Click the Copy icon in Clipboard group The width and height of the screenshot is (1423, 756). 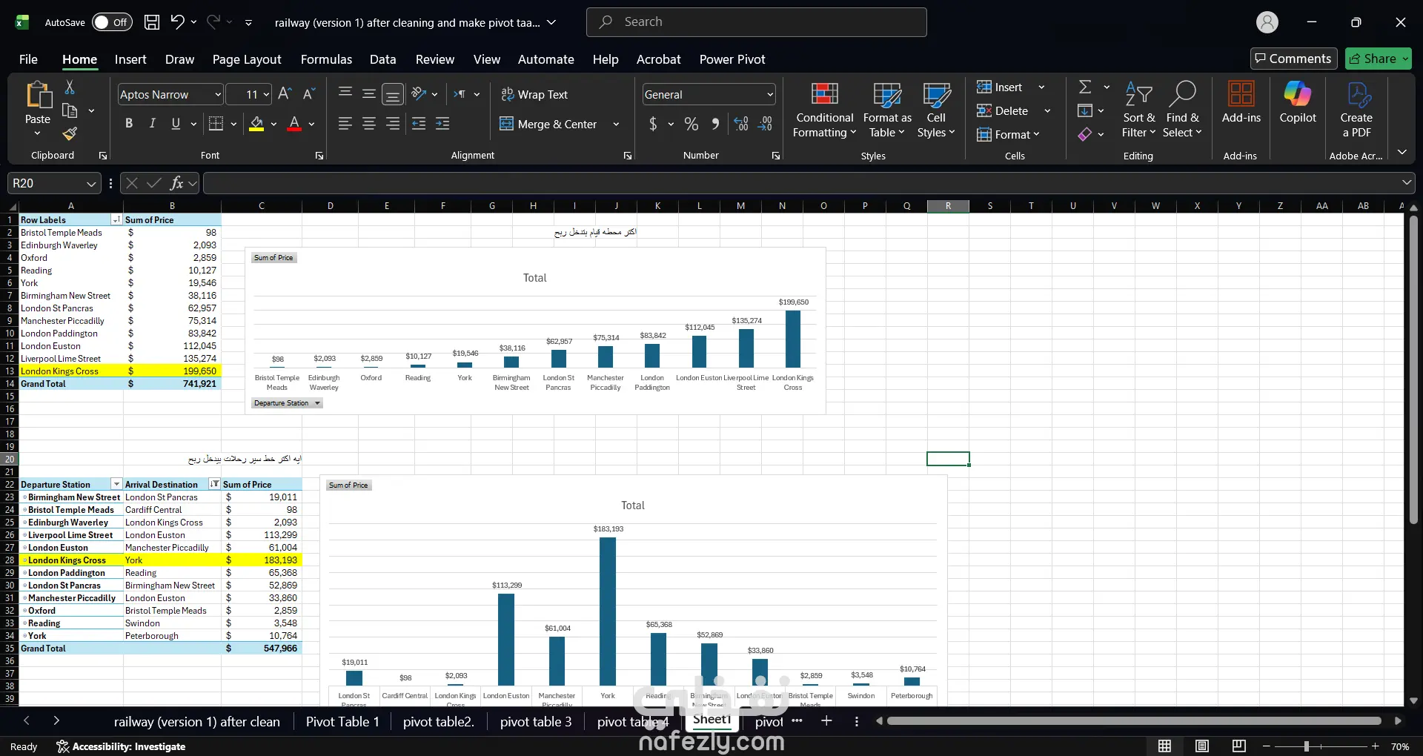tap(70, 111)
